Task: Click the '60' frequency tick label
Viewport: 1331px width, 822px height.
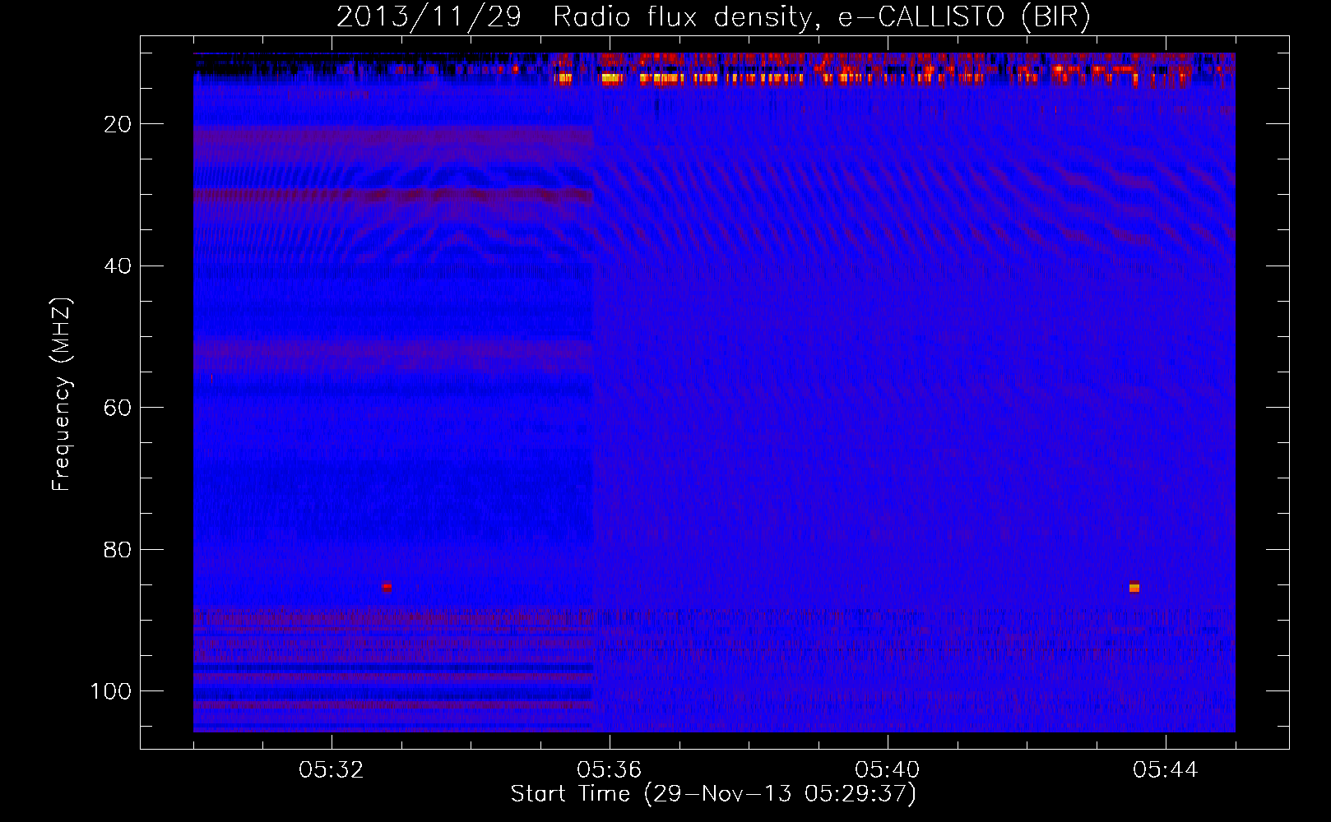Action: (118, 408)
